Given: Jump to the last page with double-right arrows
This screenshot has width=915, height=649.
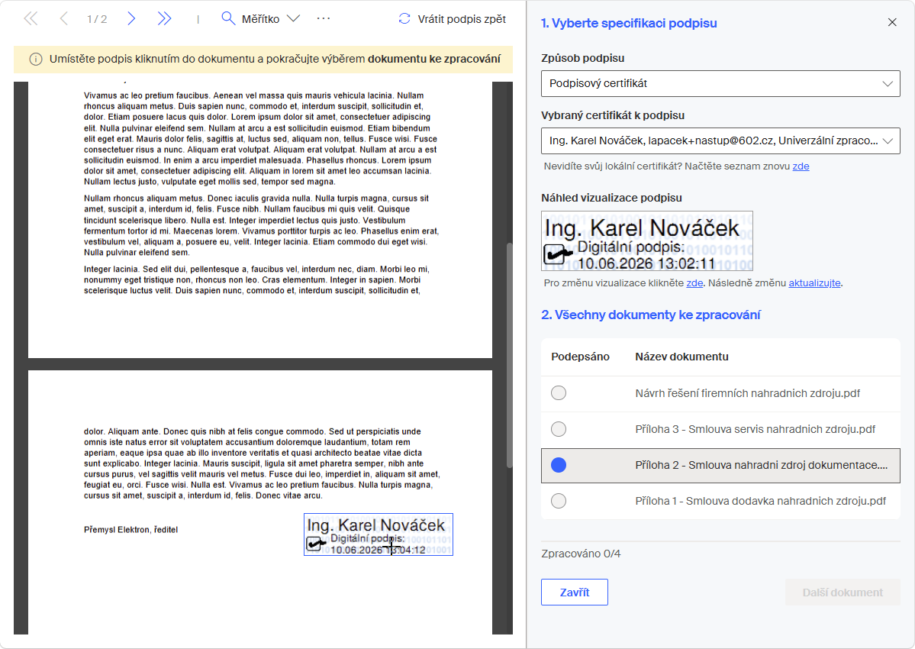Looking at the screenshot, I should (x=165, y=18).
